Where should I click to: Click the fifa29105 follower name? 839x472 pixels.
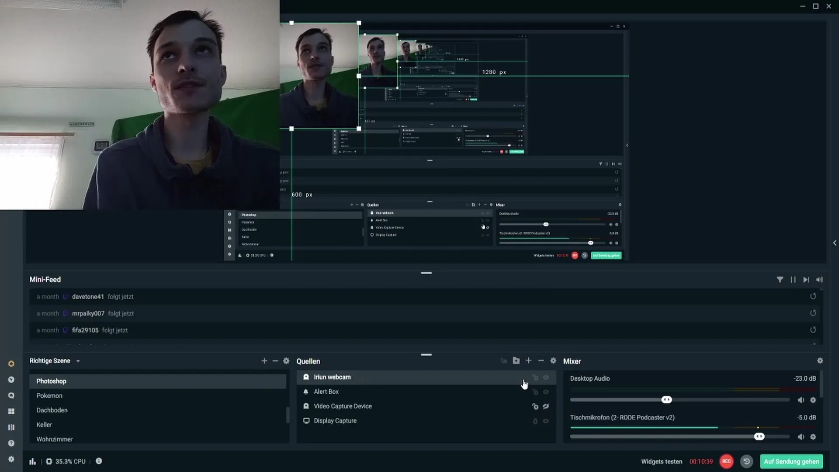point(85,330)
